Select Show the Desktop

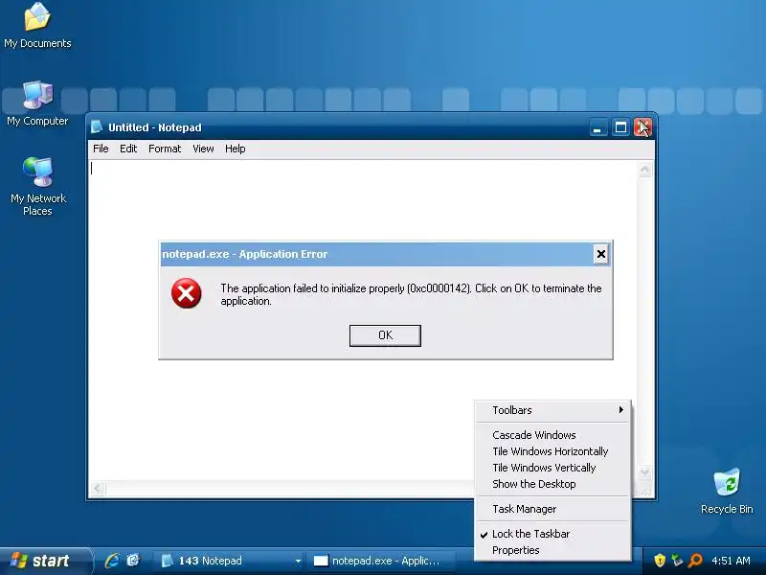[x=553, y=484]
